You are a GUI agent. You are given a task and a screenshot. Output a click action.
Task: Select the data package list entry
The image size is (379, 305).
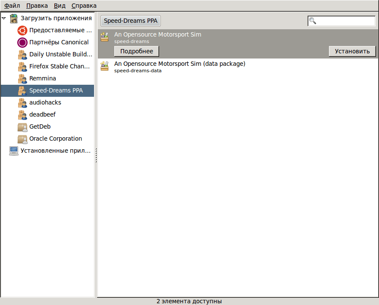click(x=238, y=67)
